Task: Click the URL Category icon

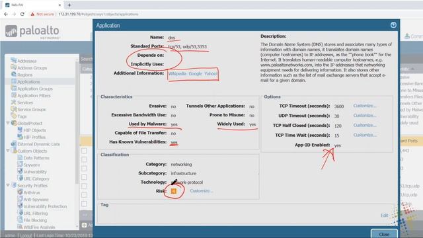Action: point(20,178)
